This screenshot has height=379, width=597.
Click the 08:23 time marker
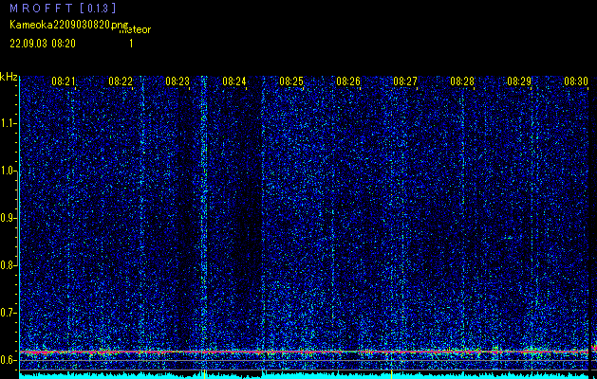177,81
